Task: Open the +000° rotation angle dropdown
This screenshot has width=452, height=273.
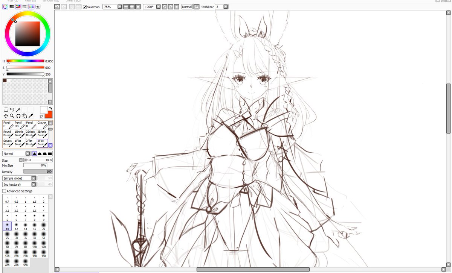Action: [158, 7]
